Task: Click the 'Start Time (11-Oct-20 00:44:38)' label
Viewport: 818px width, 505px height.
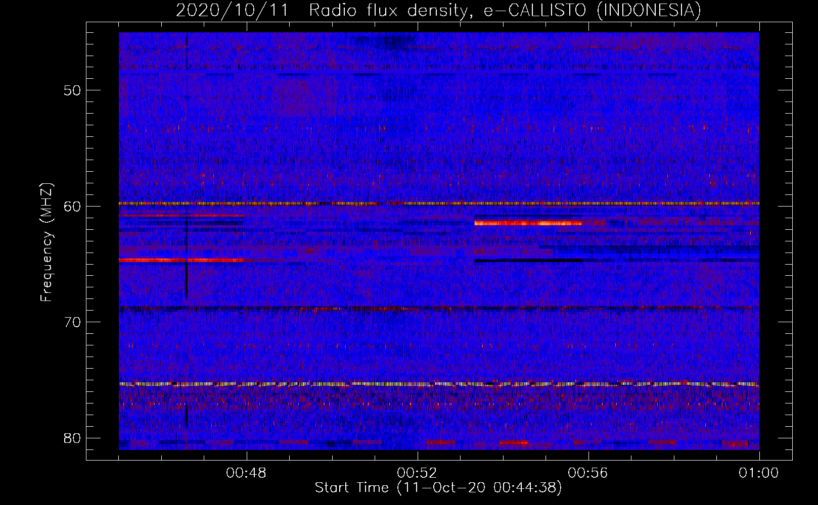Action: (438, 488)
